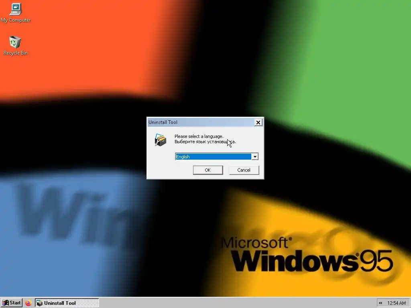
Task: Expand the language dropdown arrow
Action: [255, 157]
